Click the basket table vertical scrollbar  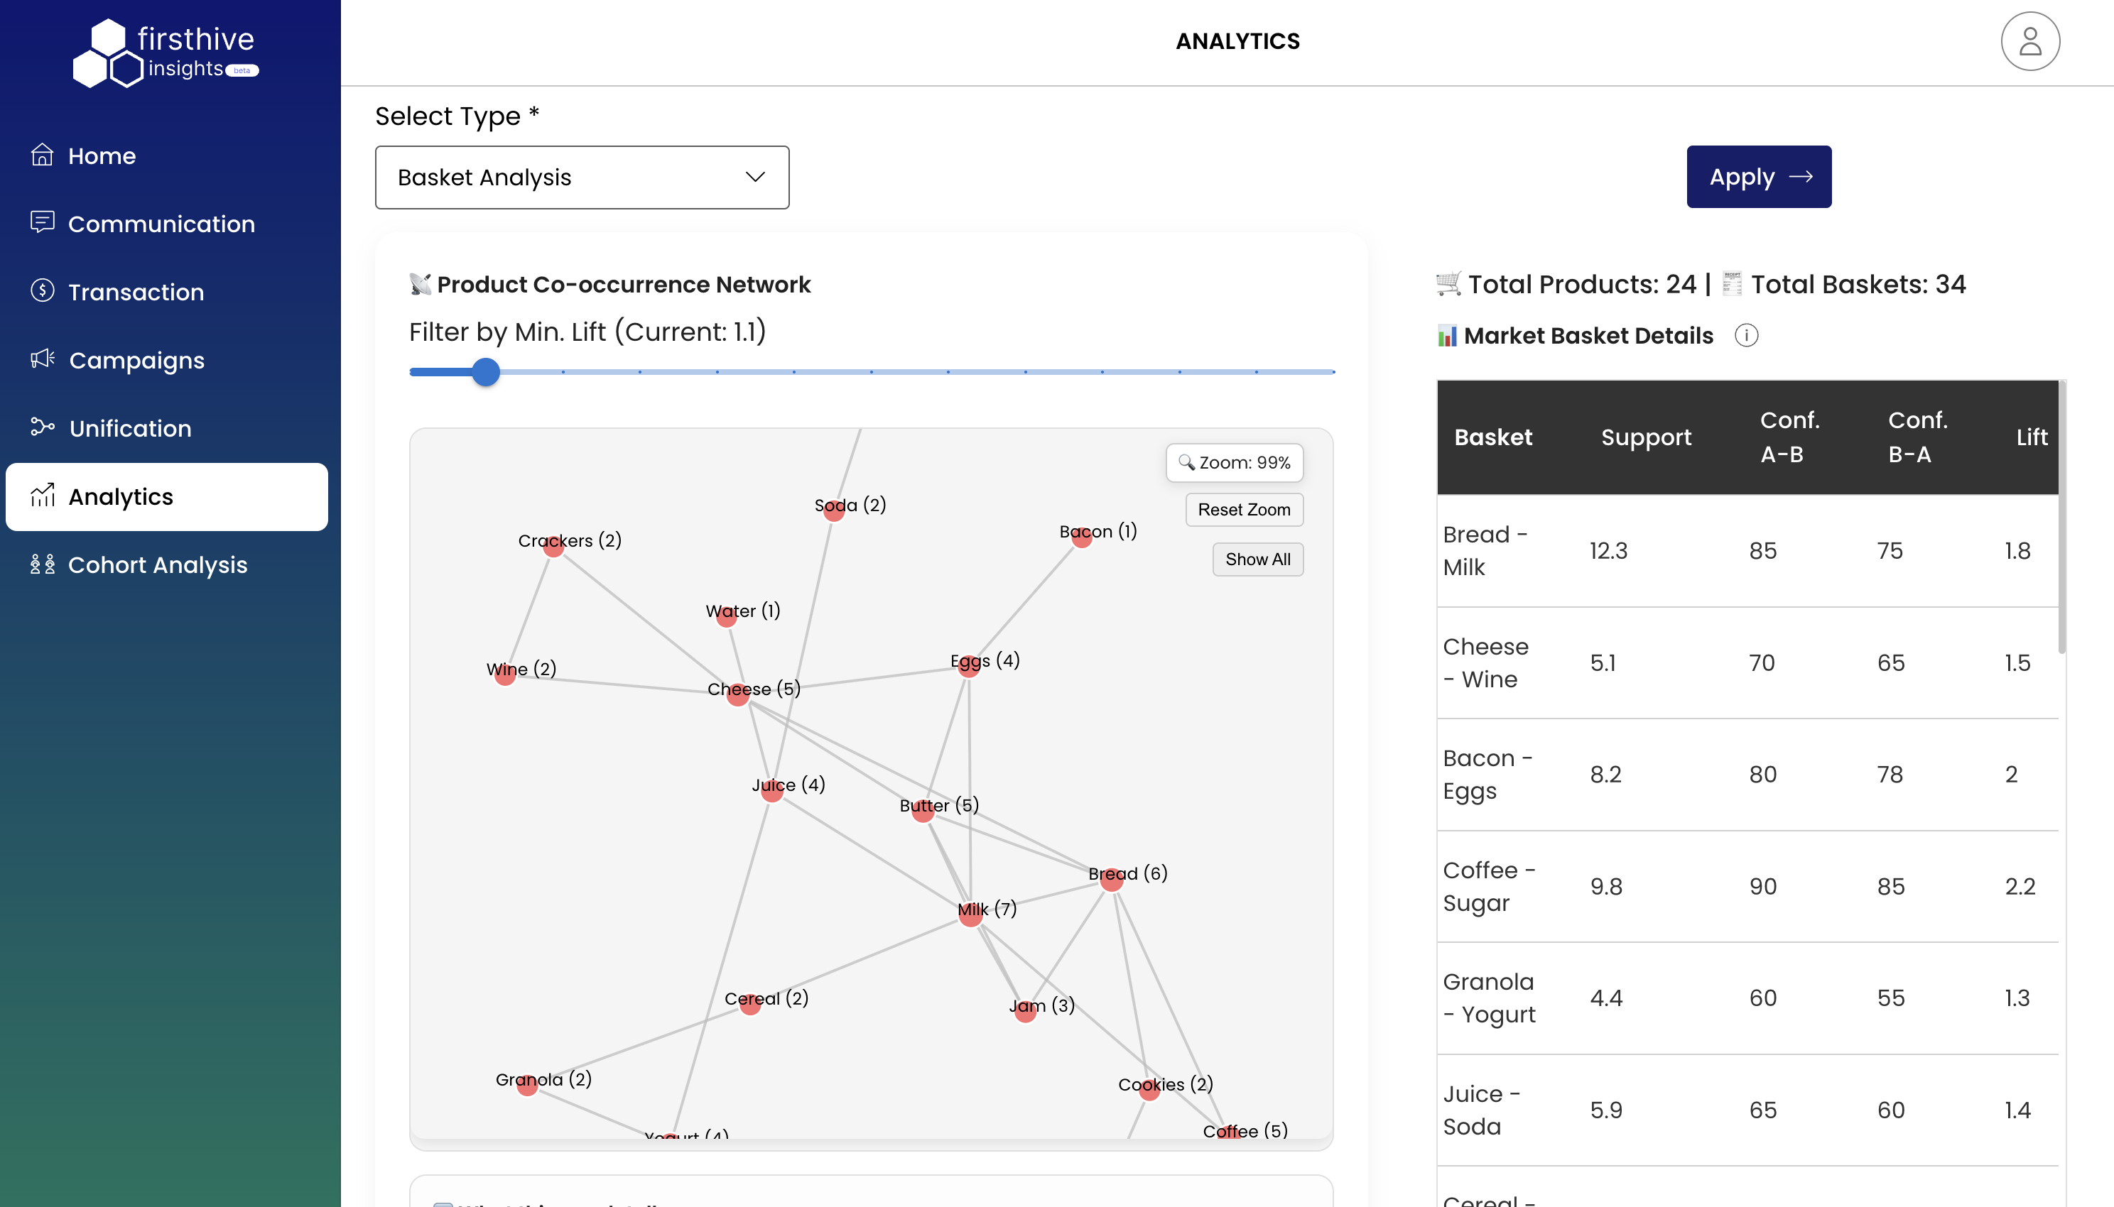point(2061,518)
